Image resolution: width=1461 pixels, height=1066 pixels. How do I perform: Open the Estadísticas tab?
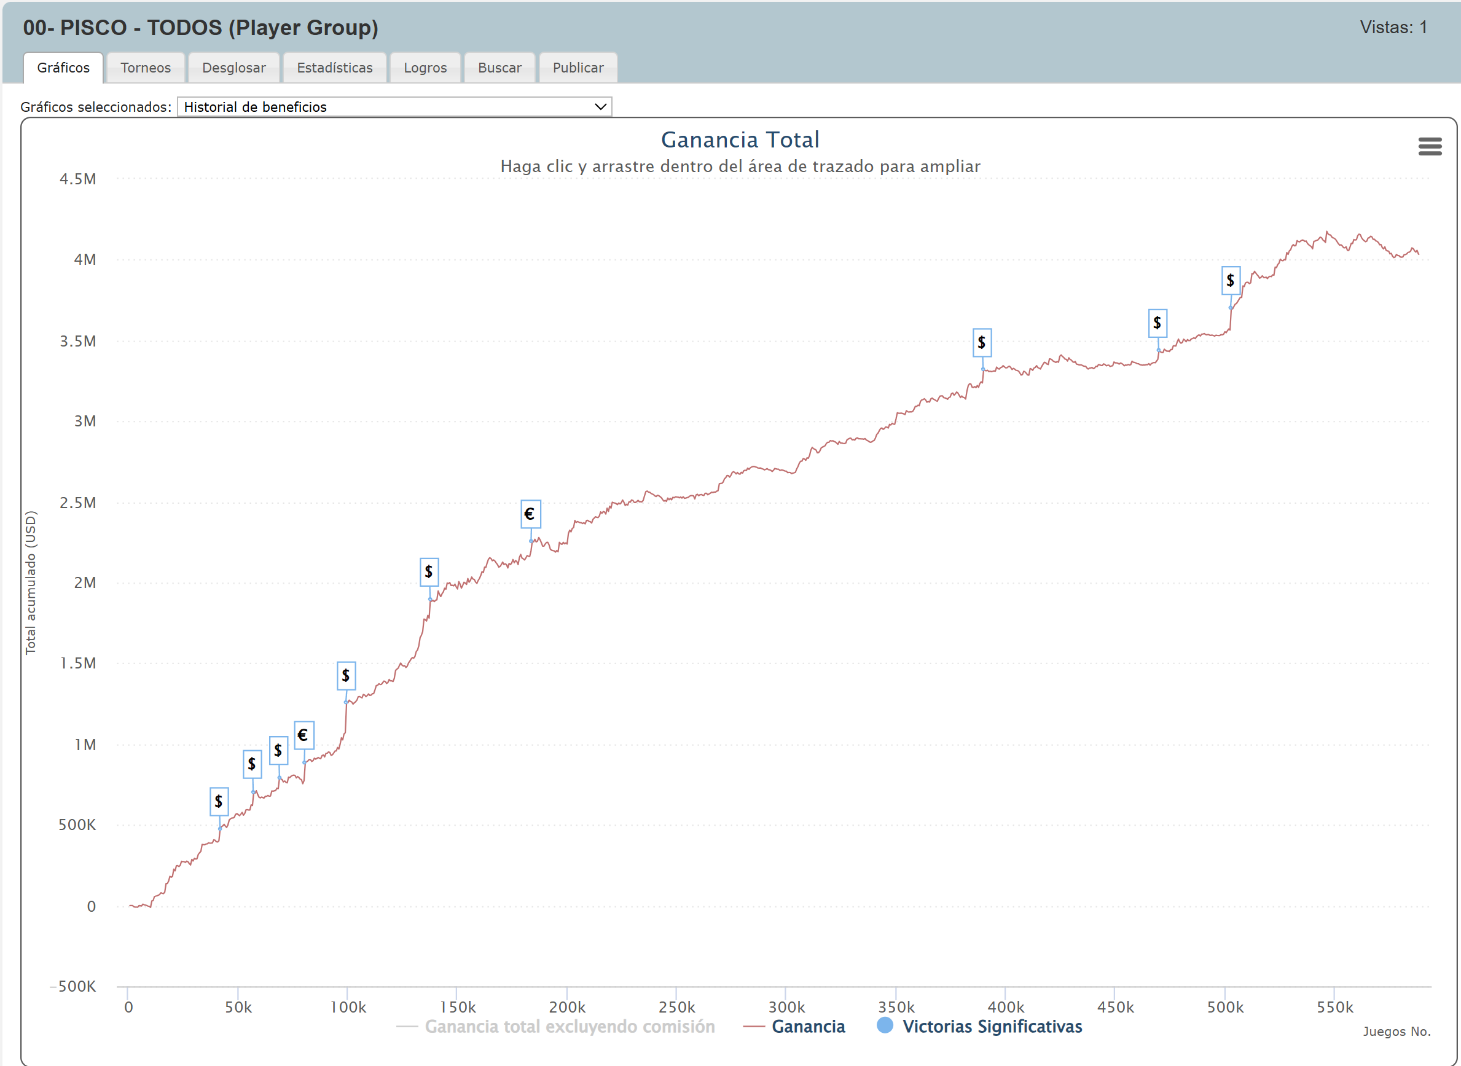[334, 67]
